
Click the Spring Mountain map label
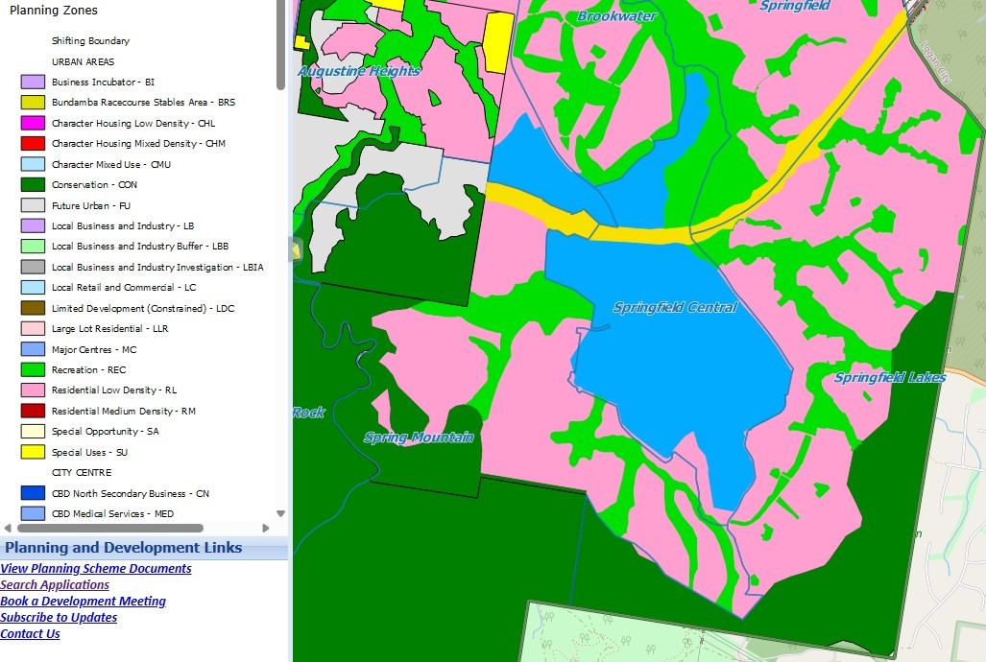tap(419, 437)
